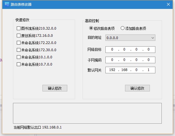Focus first octet of 子网掩码 field
Screen dimensions: 175x136
point(112,60)
